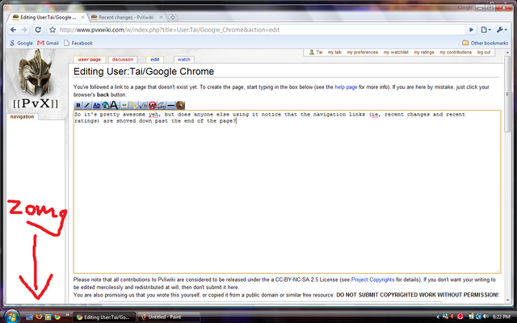This screenshot has width=517, height=323.
Task: Click inside the wiki edit text area
Action: [x=287, y=192]
